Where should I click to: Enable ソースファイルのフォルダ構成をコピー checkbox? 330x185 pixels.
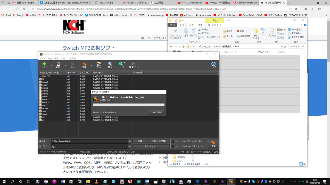[173, 146]
